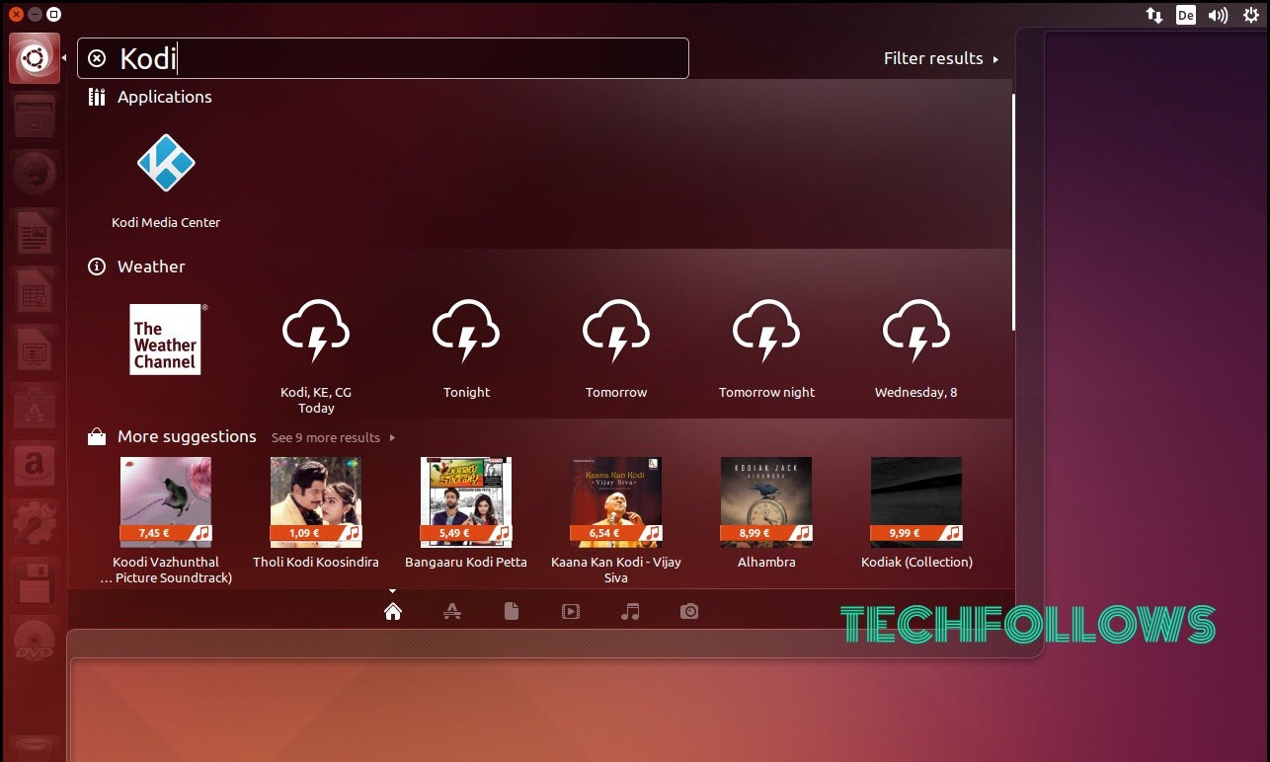The image size is (1270, 762).
Task: Select the Tonight weather forecast icon
Action: point(466,332)
